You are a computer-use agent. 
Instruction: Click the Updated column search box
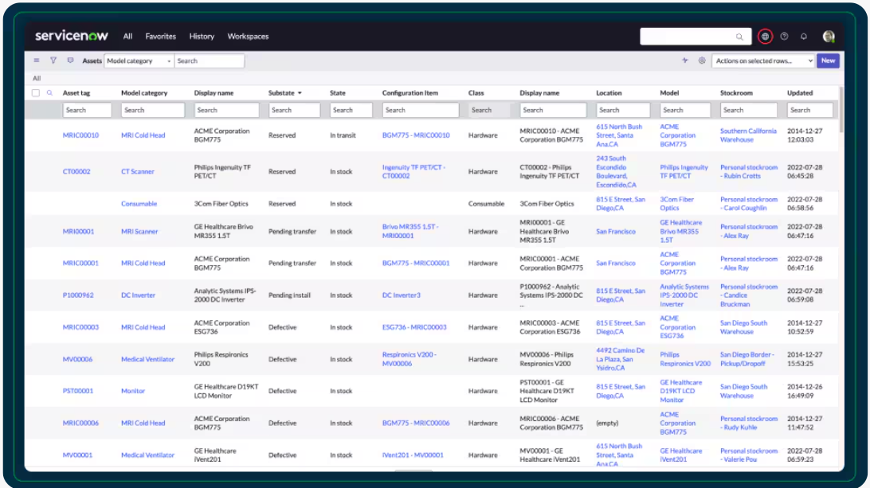pyautogui.click(x=809, y=111)
